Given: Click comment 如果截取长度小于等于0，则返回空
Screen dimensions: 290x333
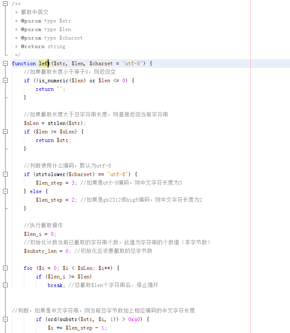Looking at the screenshot, I should 69,72.
